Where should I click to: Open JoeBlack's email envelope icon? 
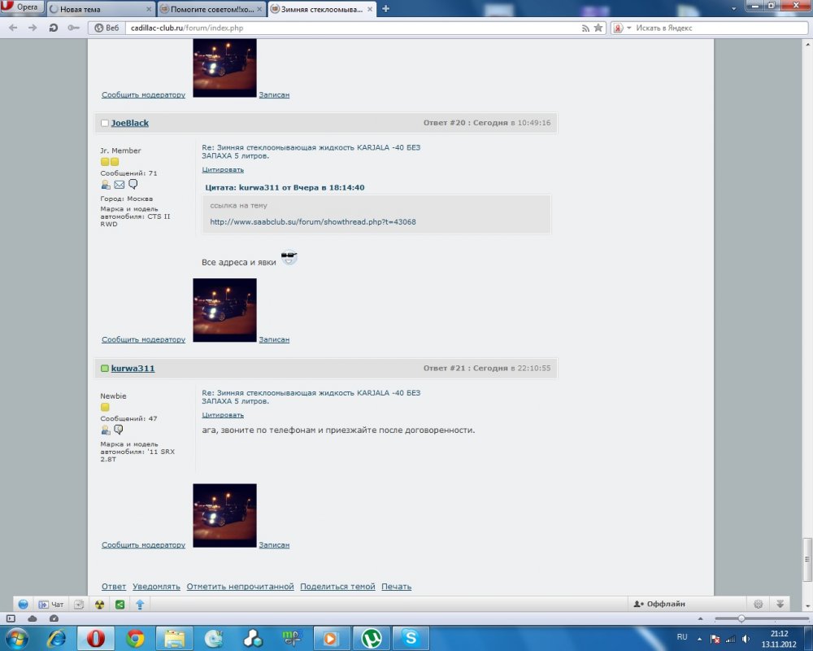(119, 185)
